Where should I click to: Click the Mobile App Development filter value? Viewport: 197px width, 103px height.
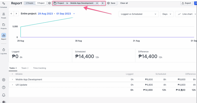click(x=82, y=3)
